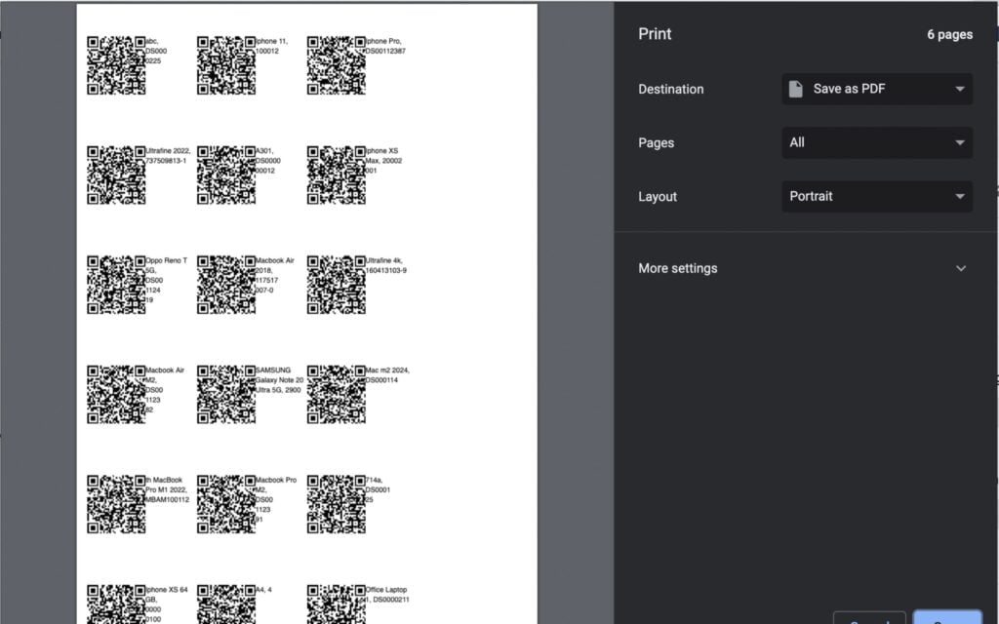Click the QR code for Iphone XS Max
Viewport: 999px width, 624px height.
pyautogui.click(x=337, y=175)
